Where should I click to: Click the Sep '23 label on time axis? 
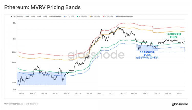[x=179, y=93]
